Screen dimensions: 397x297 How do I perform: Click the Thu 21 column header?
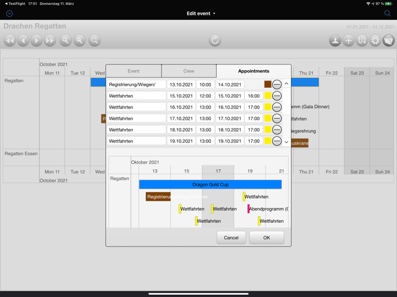[306, 73]
